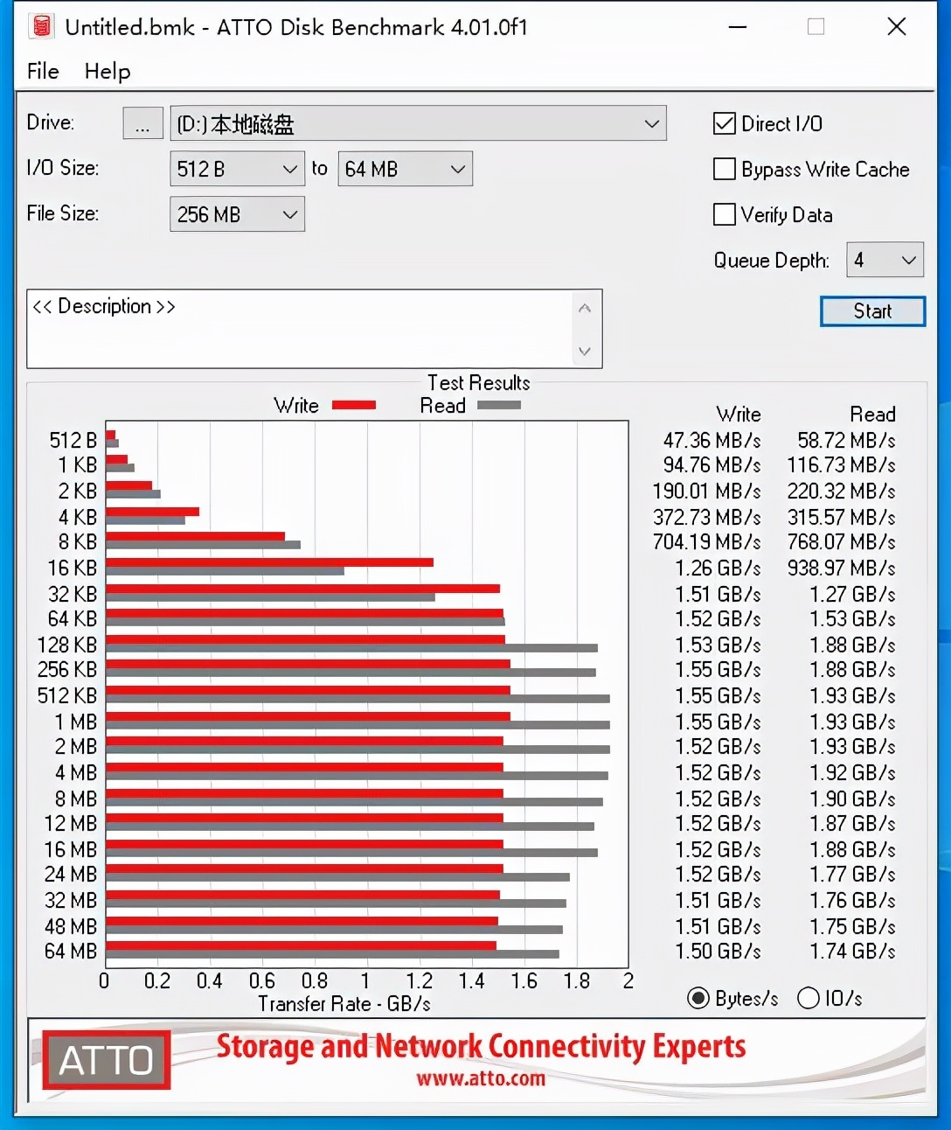Click the down arrow beside the Description box

[584, 352]
